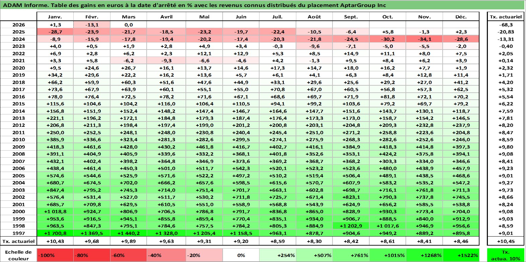Select the +10,45 overall actuarial rate cell
This screenshot has height=262, width=526.
[x=506, y=241]
